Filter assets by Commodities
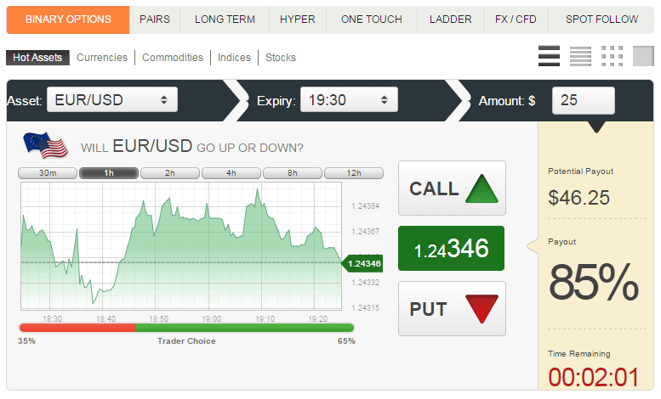Screen dimensions: 661x399 click(x=173, y=58)
